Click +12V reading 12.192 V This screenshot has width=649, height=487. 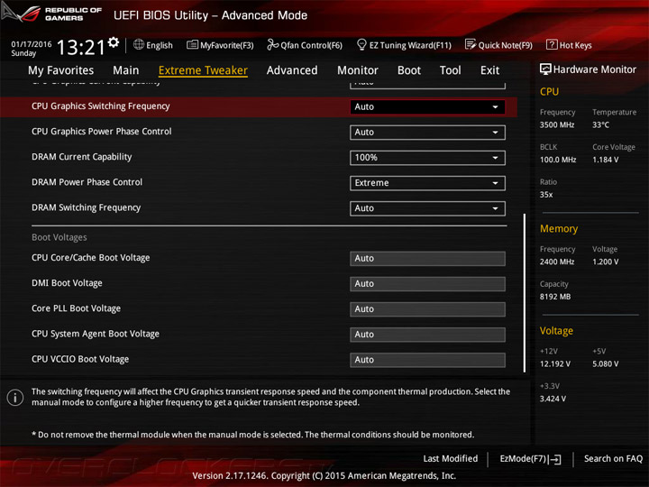click(555, 364)
